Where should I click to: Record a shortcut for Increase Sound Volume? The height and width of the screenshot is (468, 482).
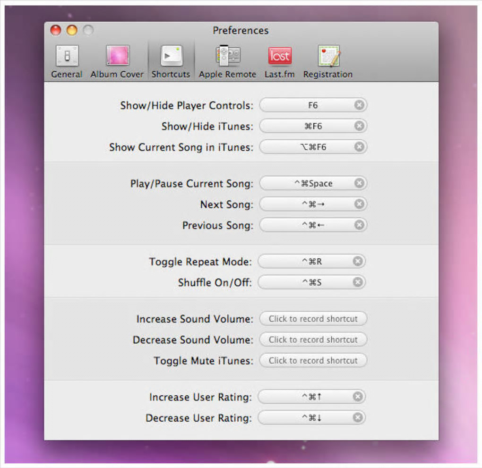pyautogui.click(x=313, y=319)
